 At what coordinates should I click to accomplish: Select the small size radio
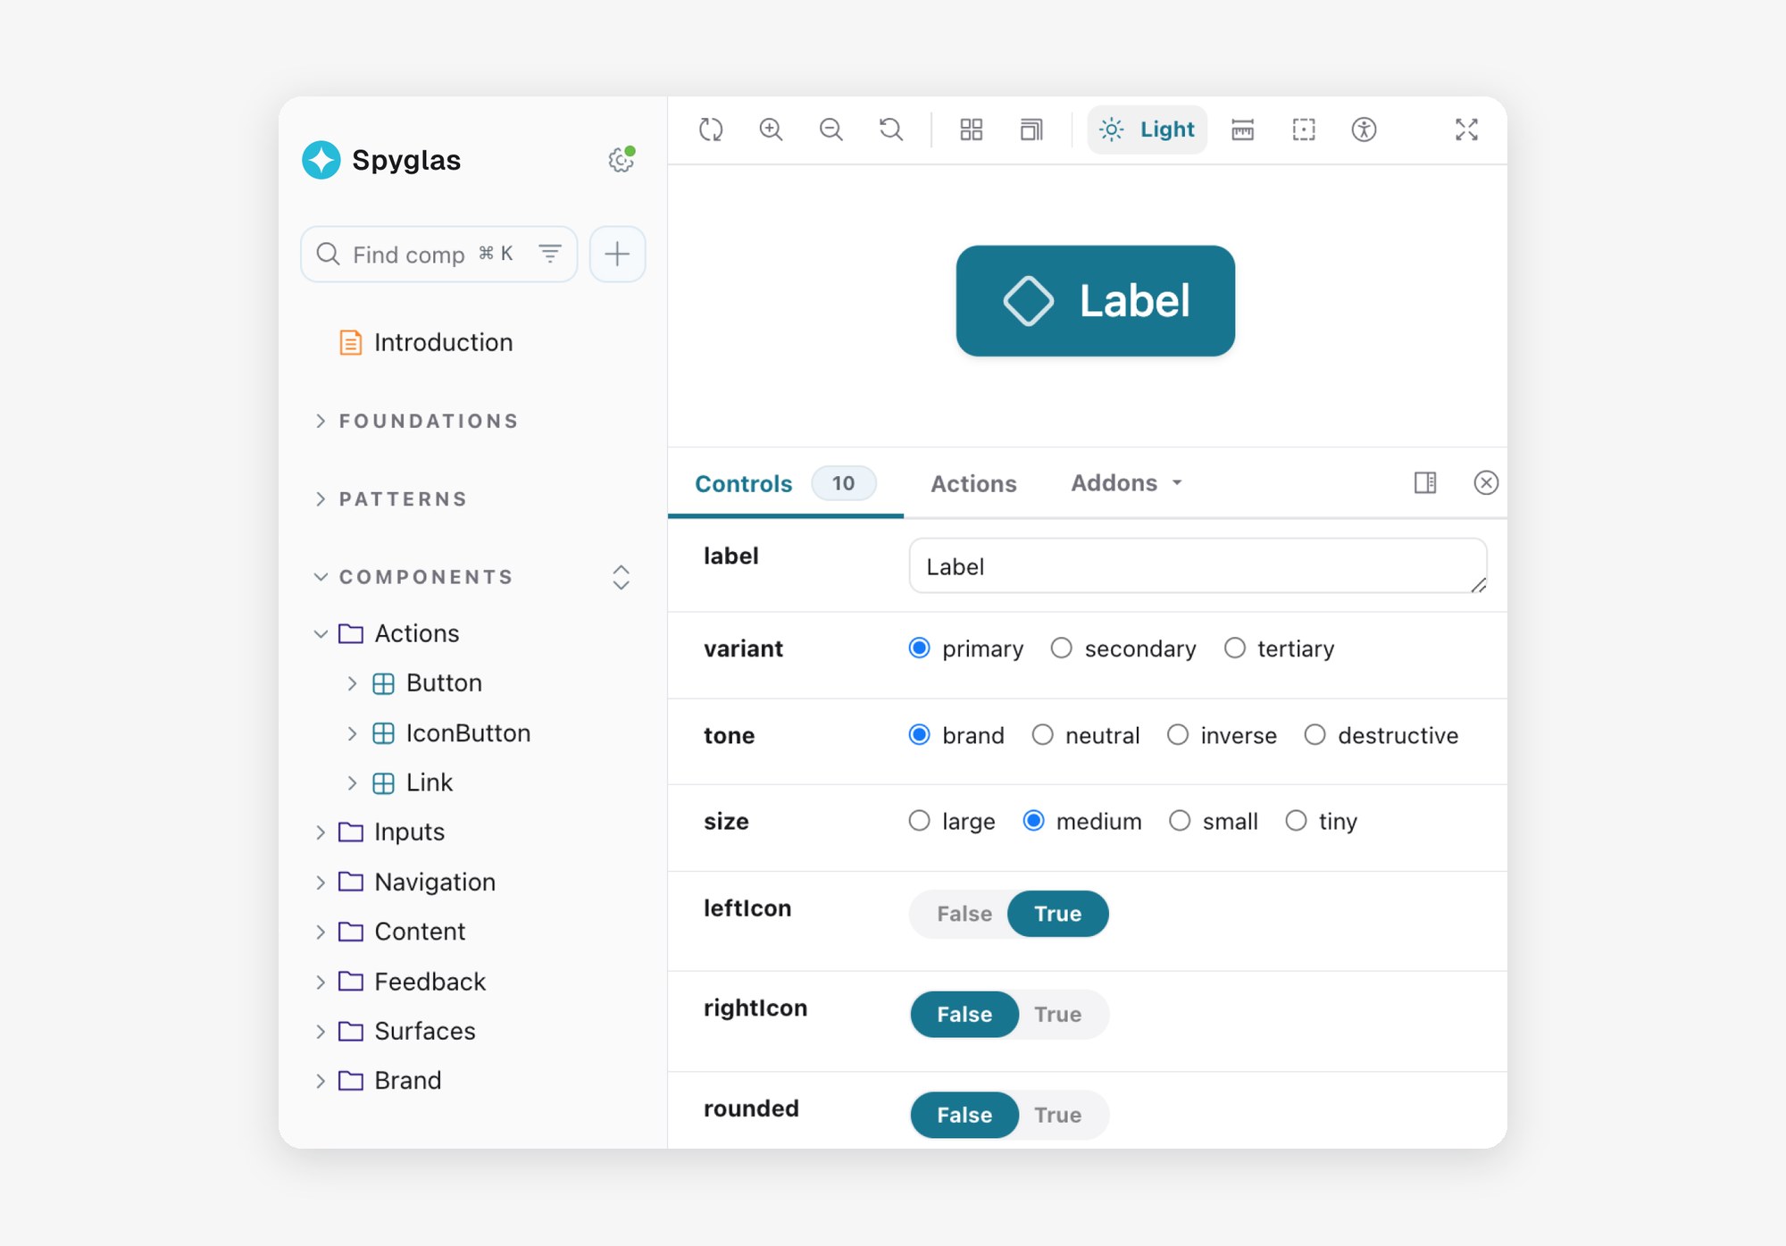coord(1180,820)
